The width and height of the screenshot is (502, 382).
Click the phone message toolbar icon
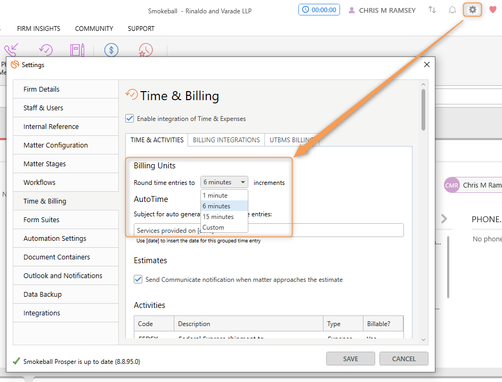click(11, 50)
